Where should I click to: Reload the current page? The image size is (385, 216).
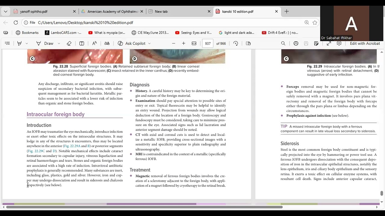[16, 22]
